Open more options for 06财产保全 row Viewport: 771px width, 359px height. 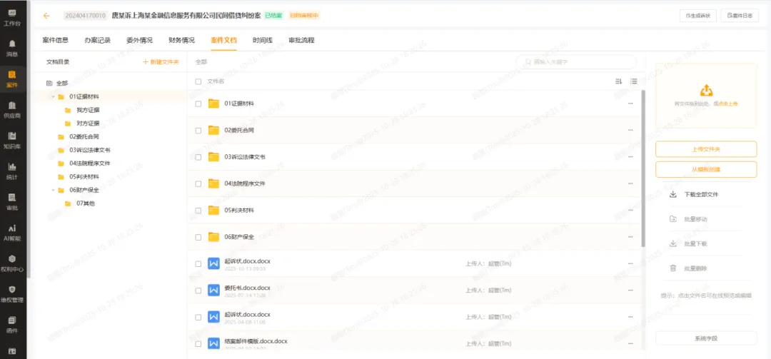click(x=630, y=236)
